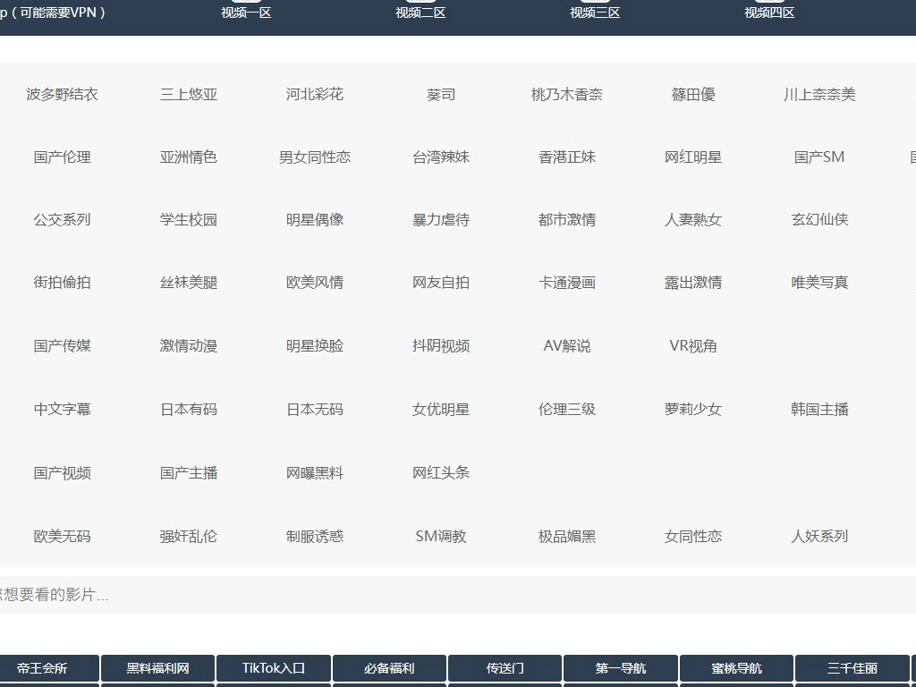The height and width of the screenshot is (687, 916).
Task: Choose the VR视角 category
Action: point(693,346)
